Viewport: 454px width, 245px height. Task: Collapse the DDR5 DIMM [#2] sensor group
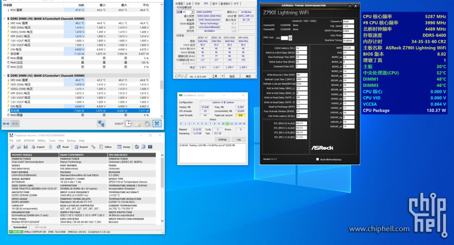(4, 75)
